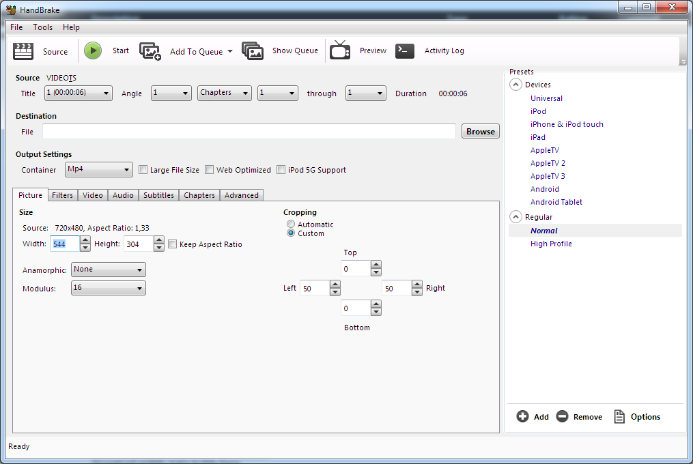
Task: Open the Modulus dropdown
Action: (109, 288)
